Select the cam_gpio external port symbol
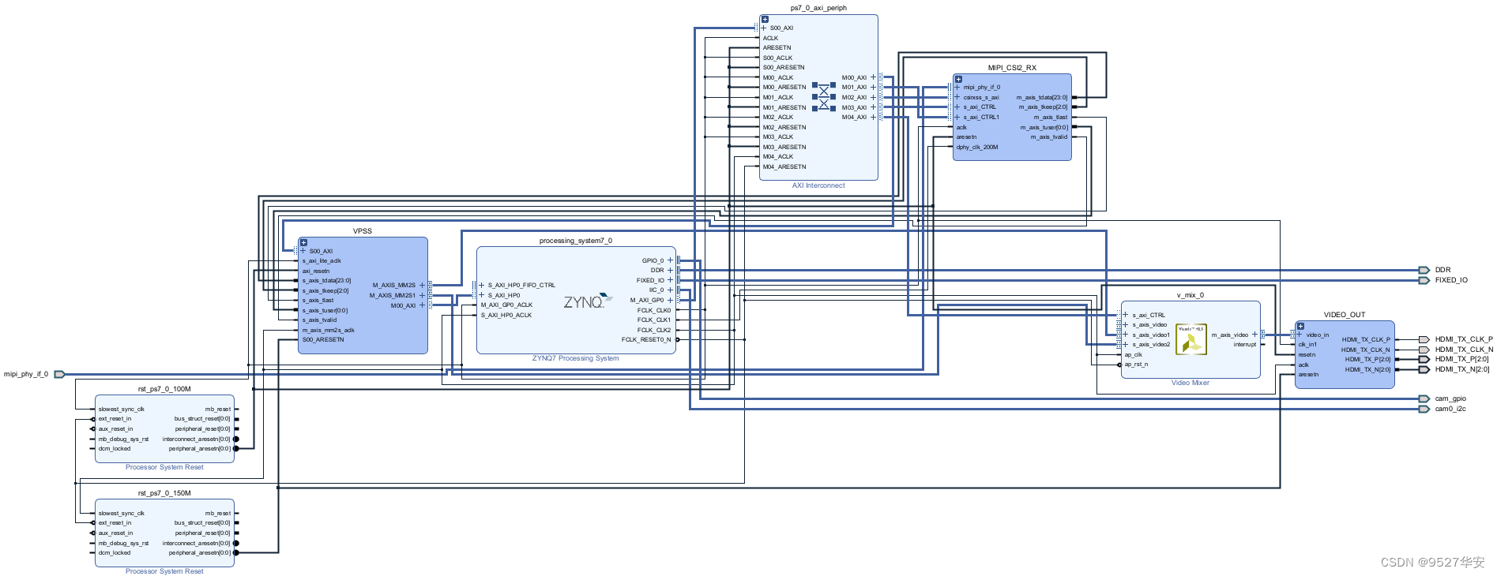 pyautogui.click(x=1424, y=398)
